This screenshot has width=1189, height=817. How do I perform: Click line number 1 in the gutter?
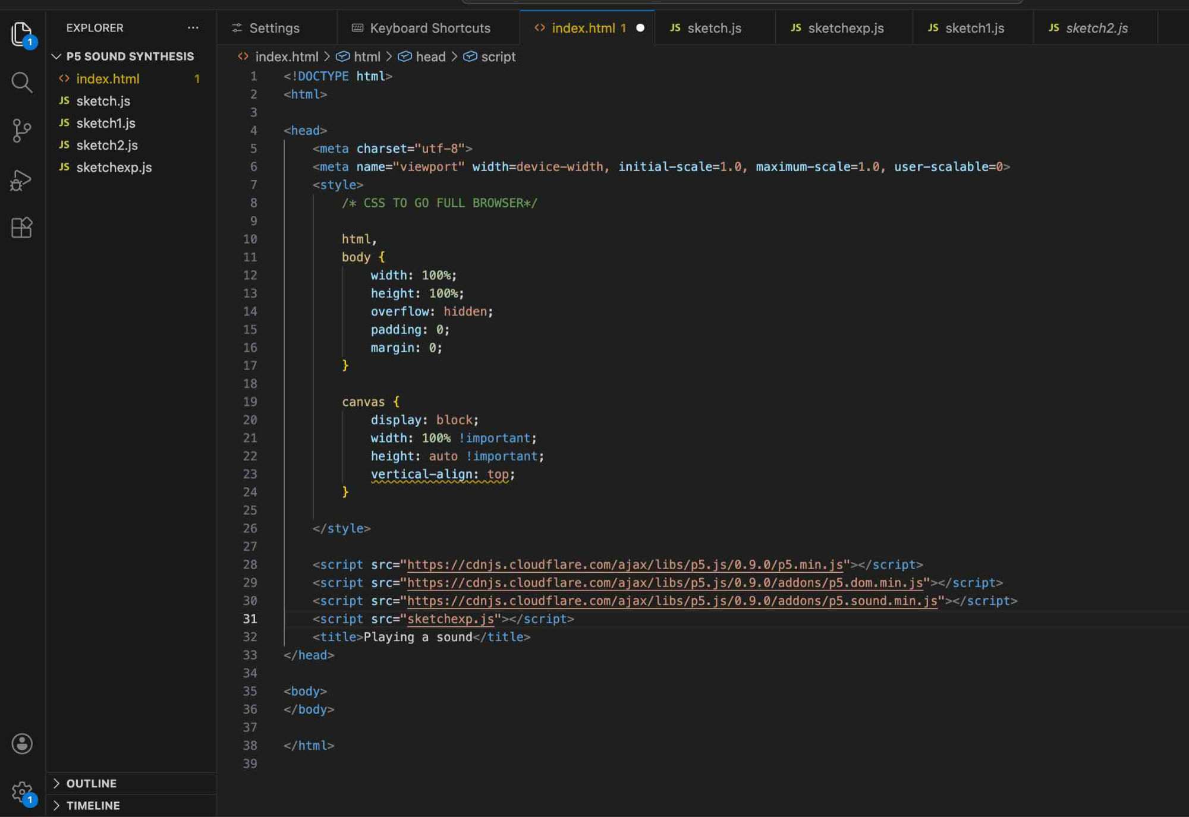[x=253, y=76]
